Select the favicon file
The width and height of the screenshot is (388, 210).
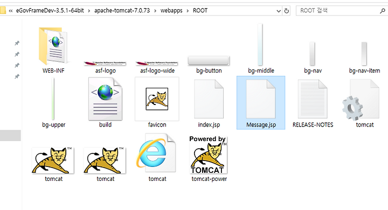pos(157,102)
